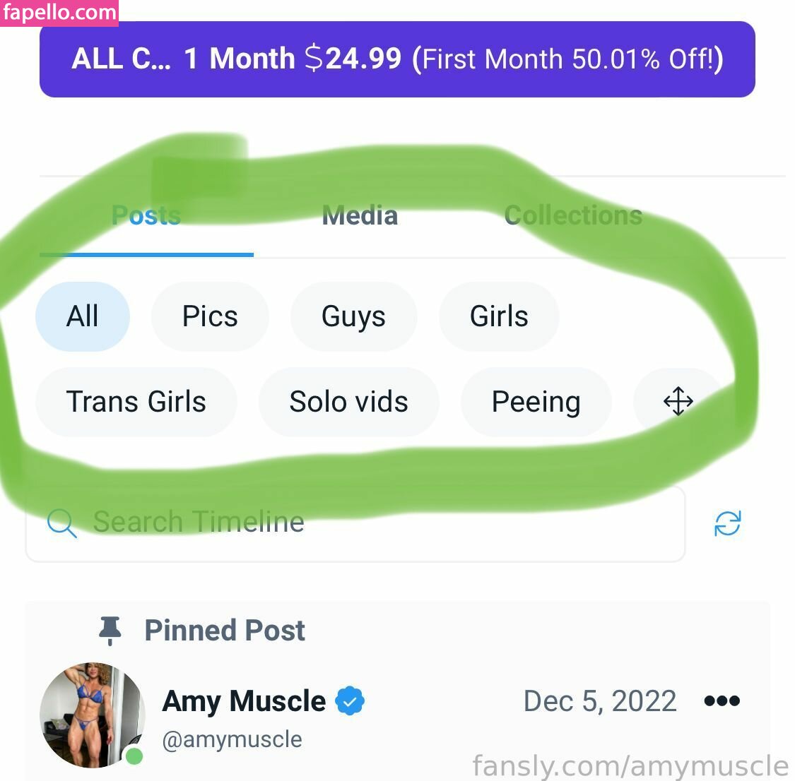Click the Pinned Post pushpin icon
Viewport: 795px width, 781px height.
[x=110, y=630]
